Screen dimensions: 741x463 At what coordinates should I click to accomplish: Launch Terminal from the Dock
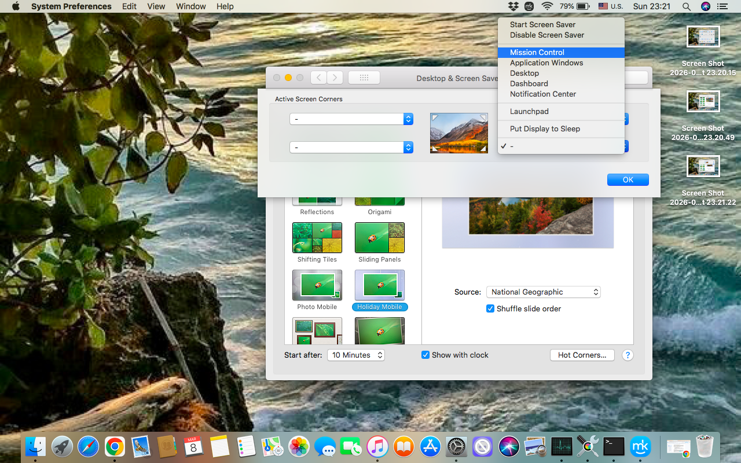point(613,446)
